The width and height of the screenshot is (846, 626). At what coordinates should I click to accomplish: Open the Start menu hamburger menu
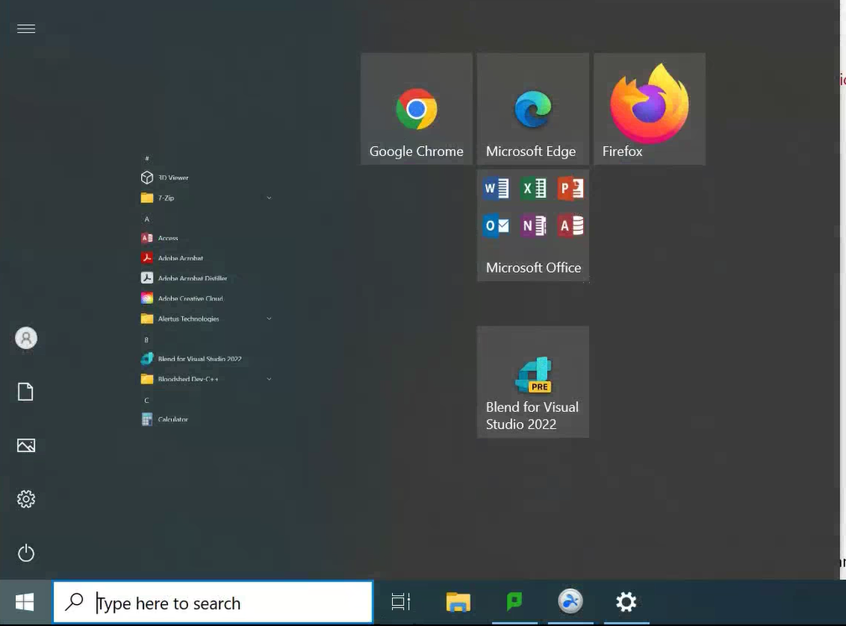click(x=25, y=28)
